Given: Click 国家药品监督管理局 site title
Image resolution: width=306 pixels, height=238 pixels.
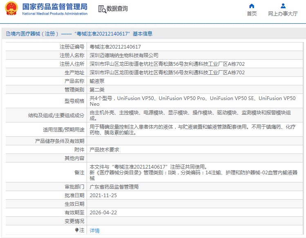Looking at the screenshot, I should (x=55, y=7).
